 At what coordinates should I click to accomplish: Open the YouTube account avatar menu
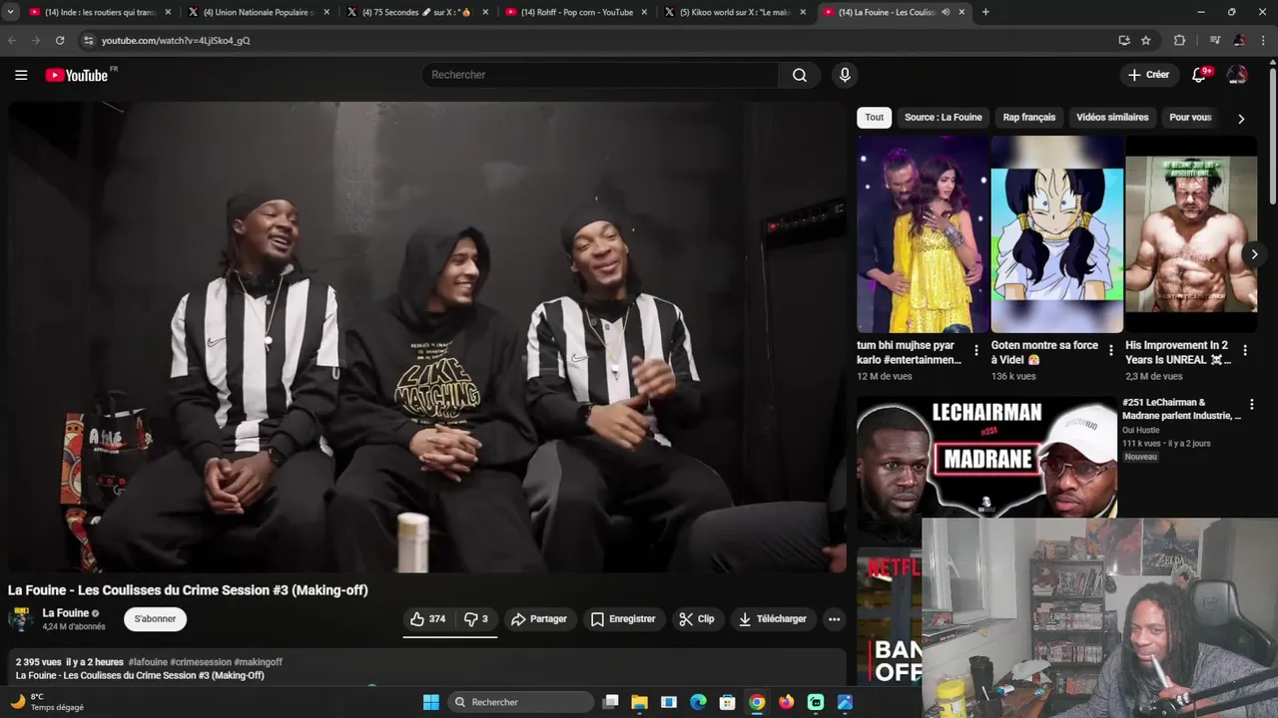coord(1237,75)
